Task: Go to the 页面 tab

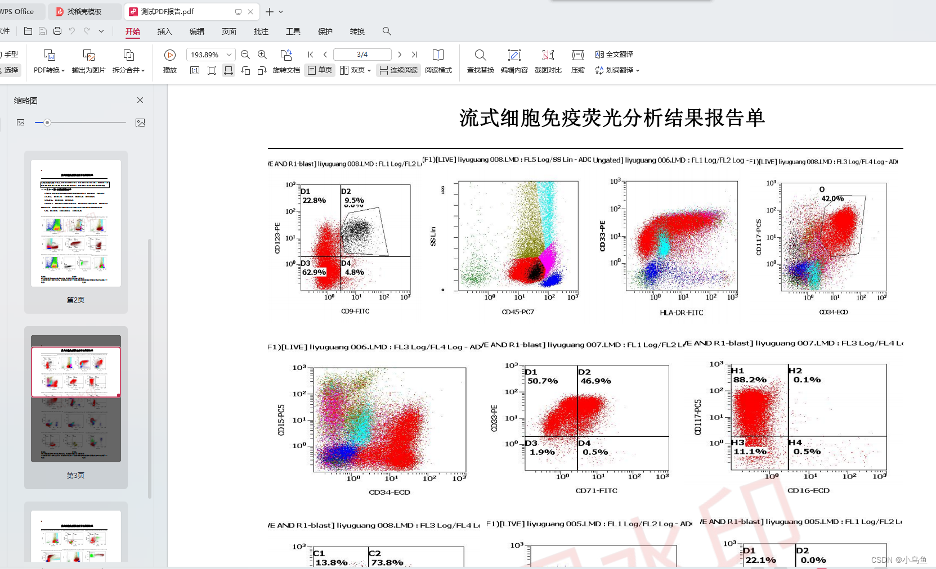Action: pos(229,31)
